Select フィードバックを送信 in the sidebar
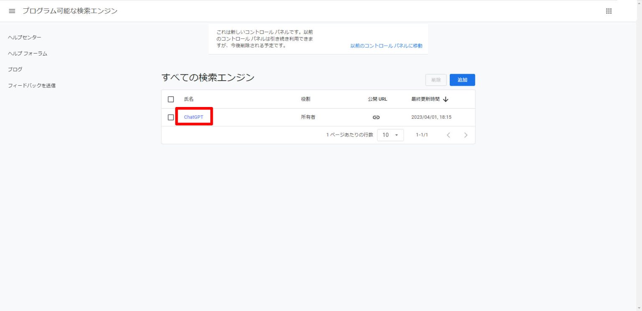Screen dimensions: 642x311 [31, 85]
